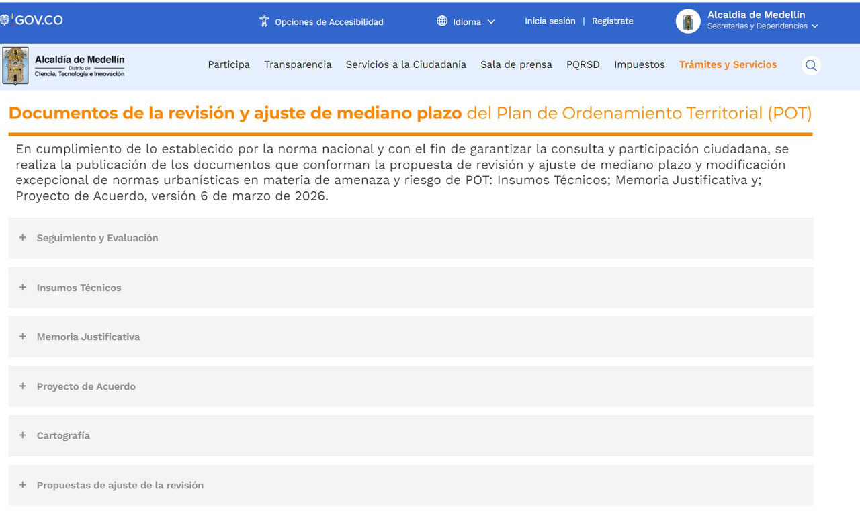The image size is (860, 518).
Task: Expand the Cartografía section
Action: pos(411,435)
